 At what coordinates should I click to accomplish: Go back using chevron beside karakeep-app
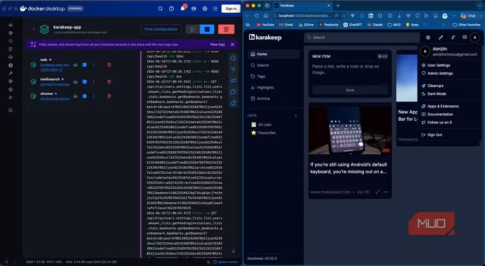coord(34,30)
